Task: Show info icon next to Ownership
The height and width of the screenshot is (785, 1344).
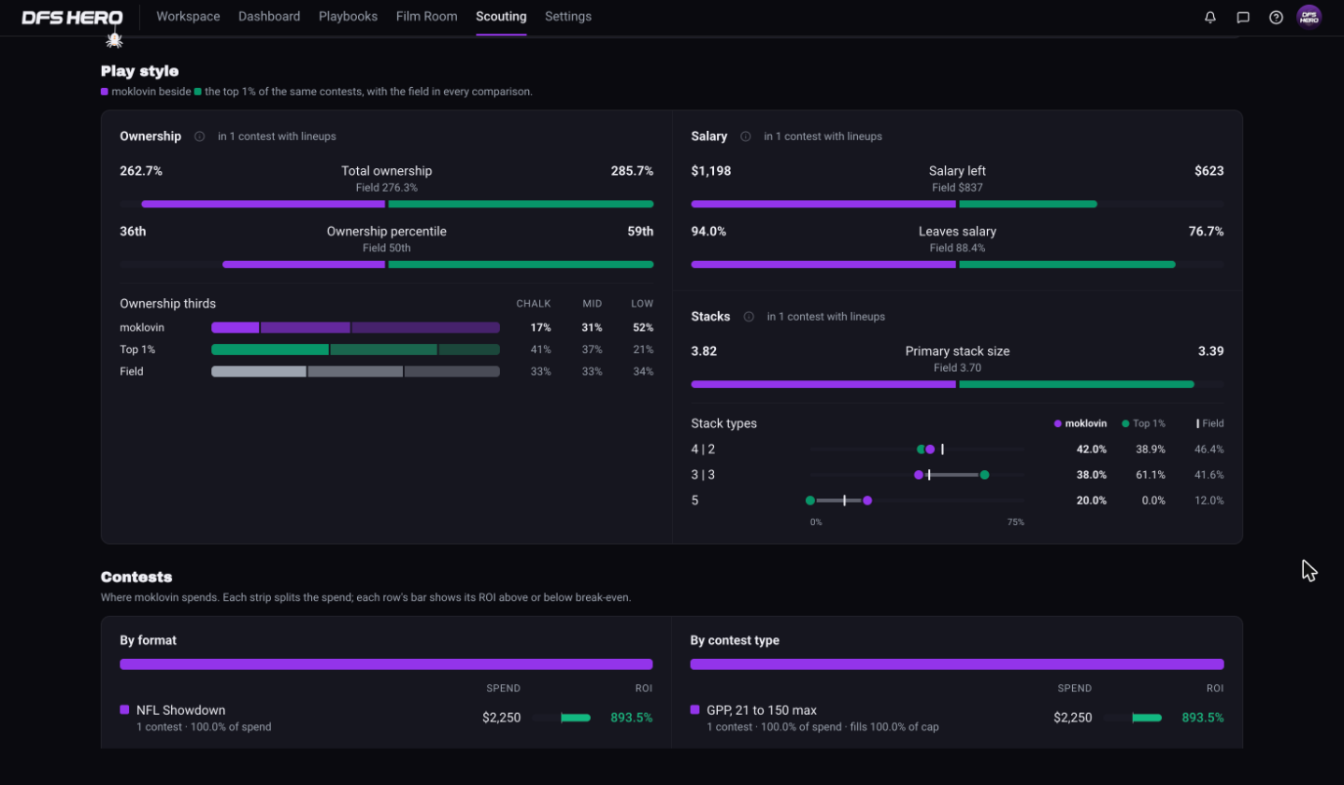Action: click(x=199, y=136)
